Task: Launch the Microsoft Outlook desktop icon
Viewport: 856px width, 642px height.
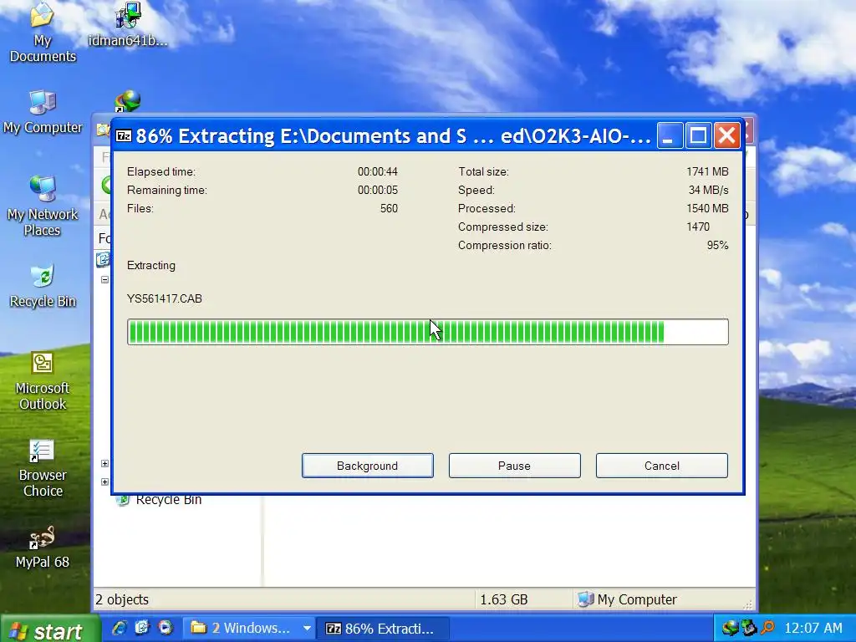Action: tap(42, 381)
